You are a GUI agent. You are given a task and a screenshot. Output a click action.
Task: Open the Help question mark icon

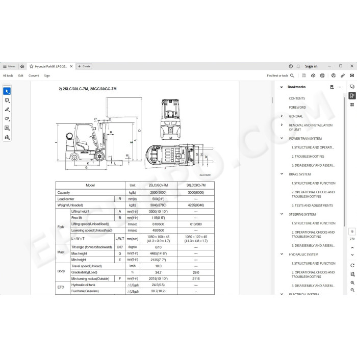[291, 66]
